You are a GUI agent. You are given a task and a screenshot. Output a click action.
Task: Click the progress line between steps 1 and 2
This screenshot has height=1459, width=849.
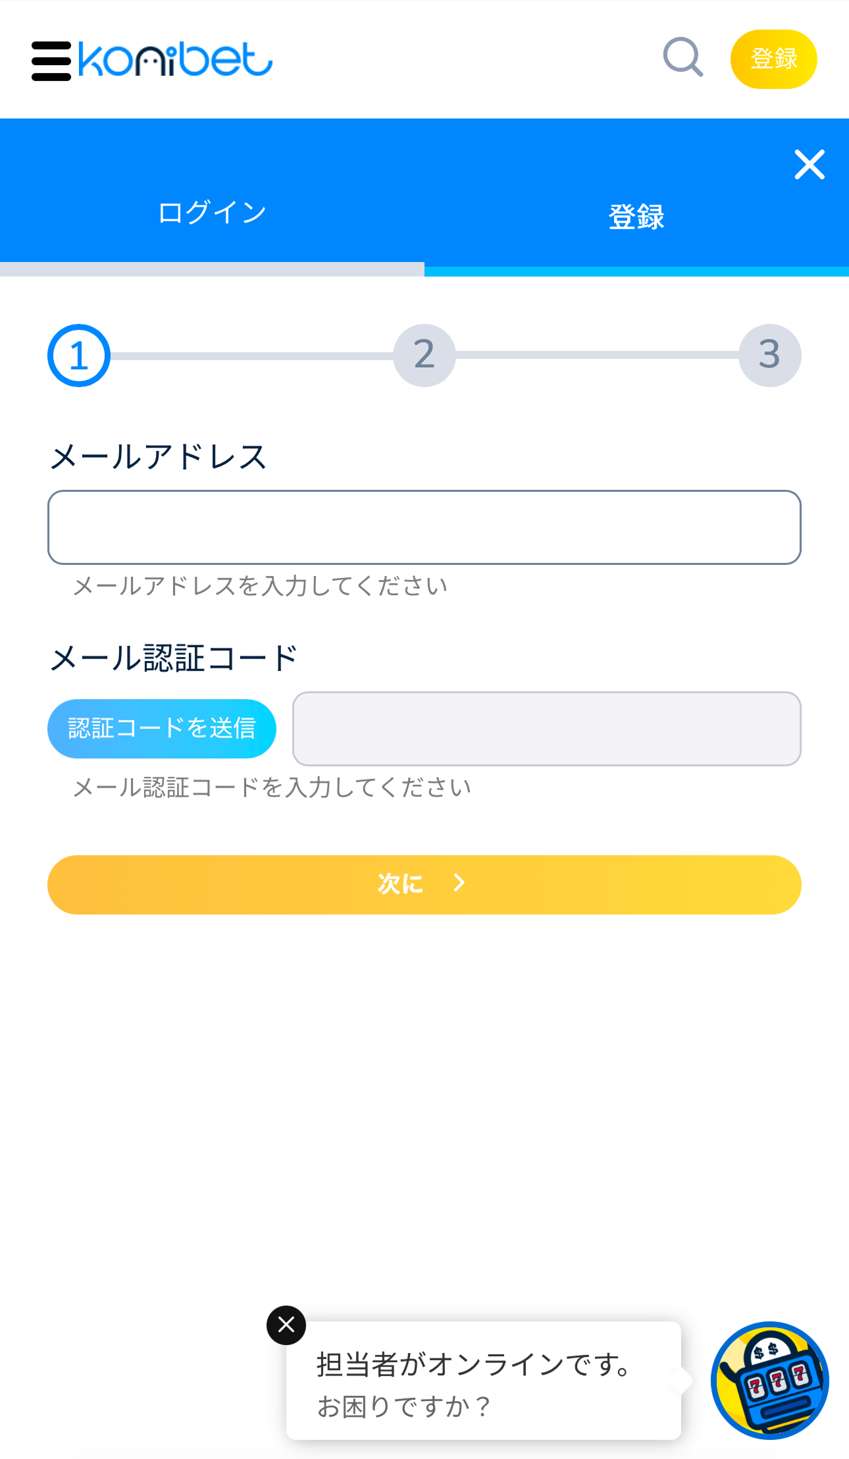pyautogui.click(x=251, y=356)
